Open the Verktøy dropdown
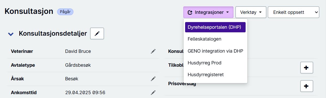 [x=251, y=12]
